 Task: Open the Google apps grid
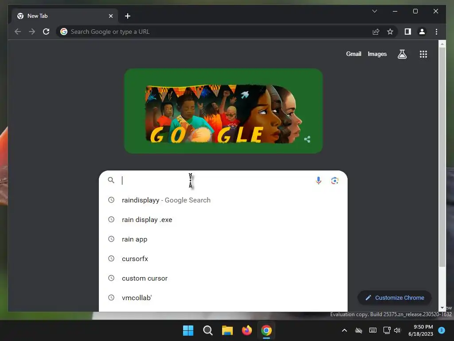tap(423, 54)
